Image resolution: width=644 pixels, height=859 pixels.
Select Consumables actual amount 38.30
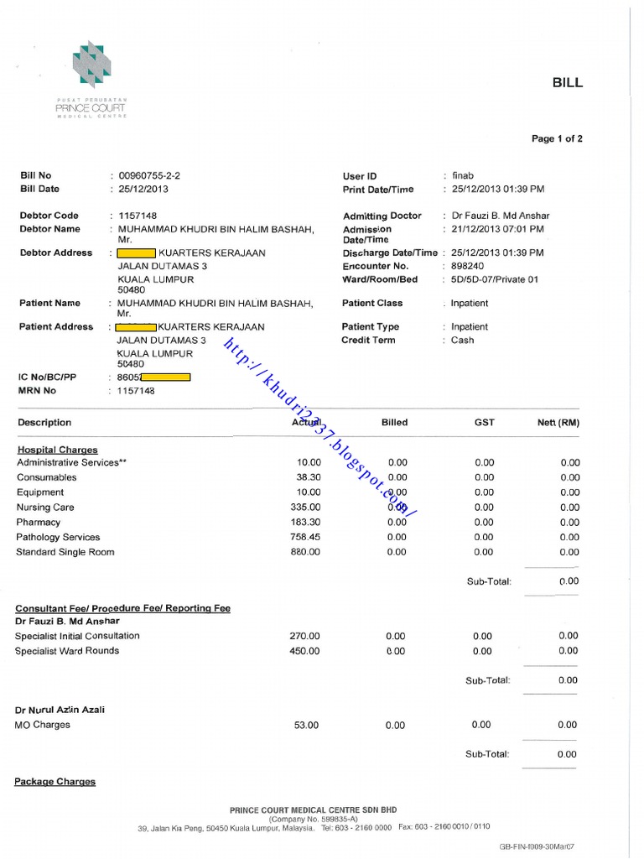[309, 477]
